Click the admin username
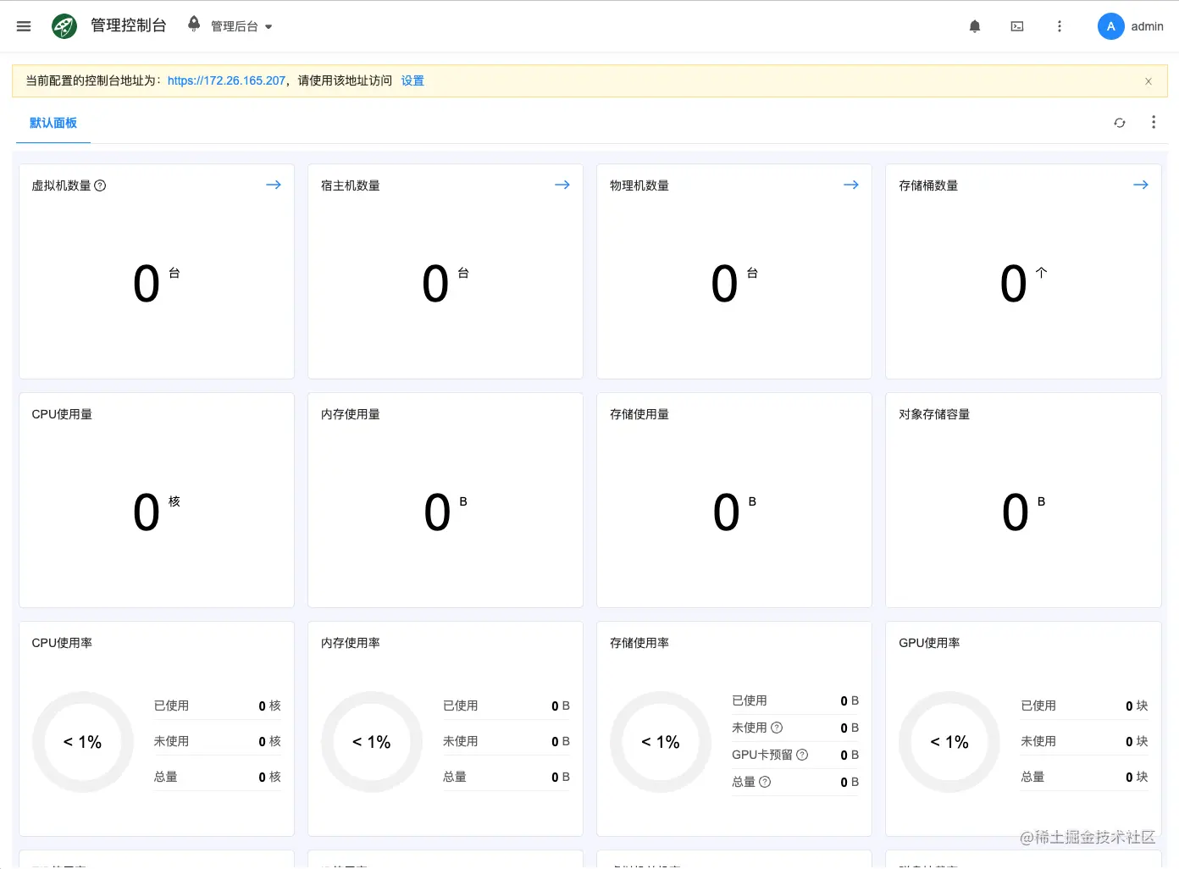The height and width of the screenshot is (869, 1179). 1147,26
